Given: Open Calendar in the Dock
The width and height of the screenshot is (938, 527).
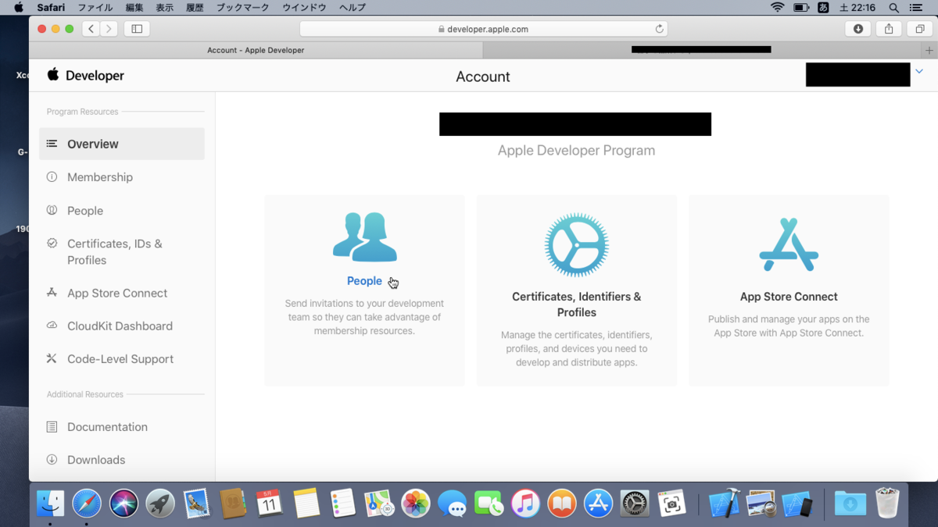Looking at the screenshot, I should point(269,504).
